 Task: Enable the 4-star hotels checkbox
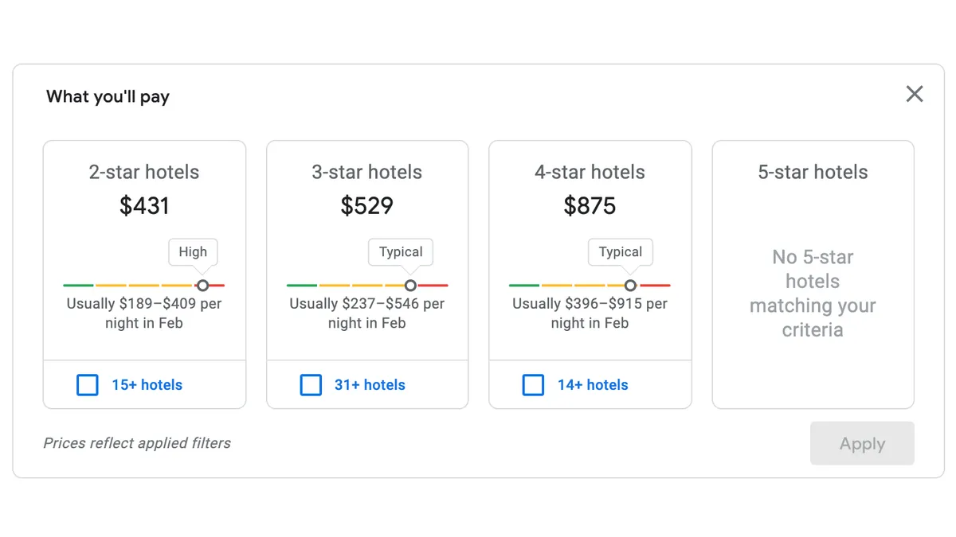click(533, 385)
